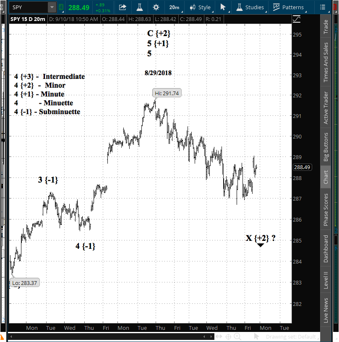Open the Patterns menu
The image size is (339, 342).
point(289,7)
